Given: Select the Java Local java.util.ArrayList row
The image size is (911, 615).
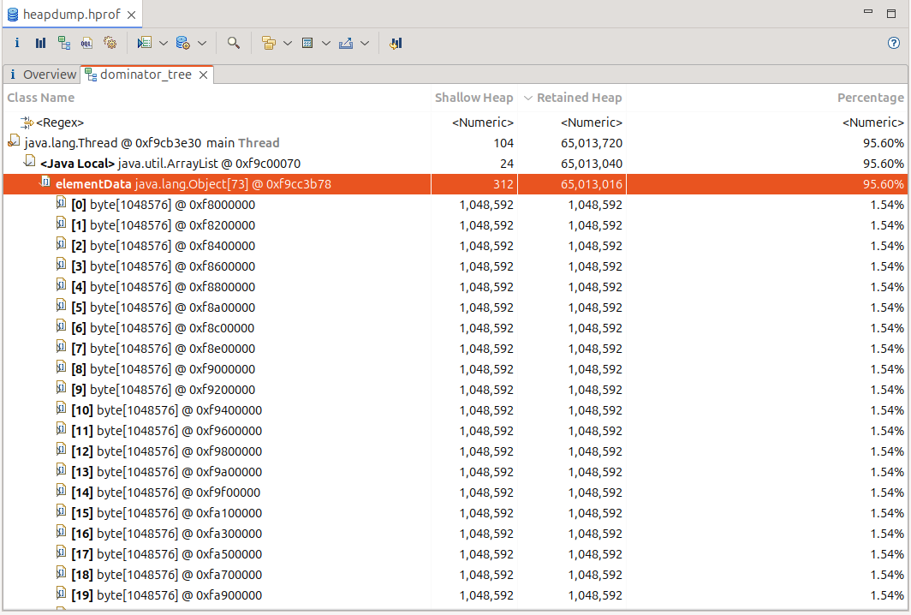Looking at the screenshot, I should 170,164.
